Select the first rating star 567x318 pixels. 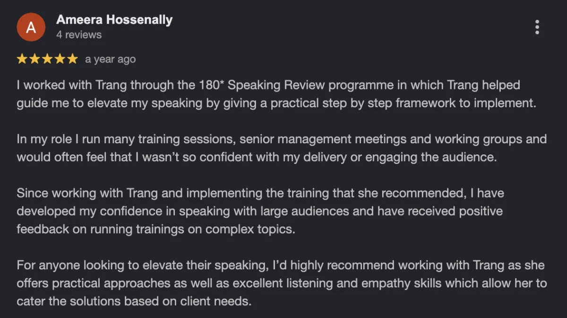point(22,59)
